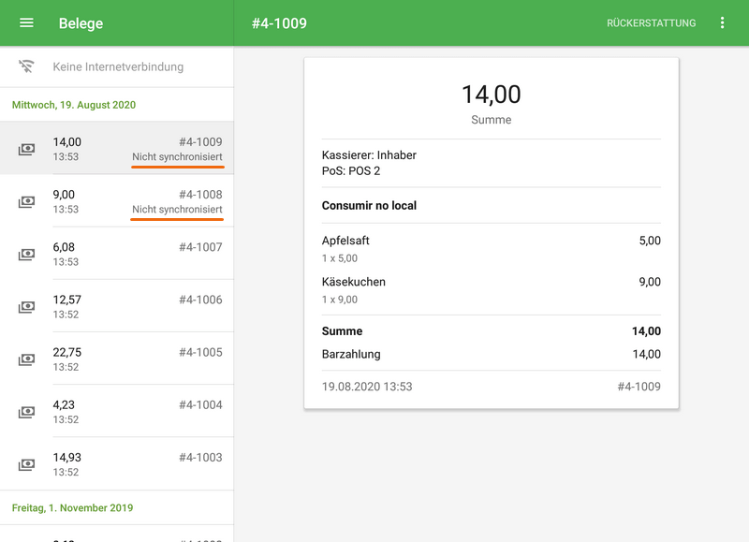Click cash icon for receipt #4-1005
This screenshot has height=542, width=749.
click(x=26, y=359)
